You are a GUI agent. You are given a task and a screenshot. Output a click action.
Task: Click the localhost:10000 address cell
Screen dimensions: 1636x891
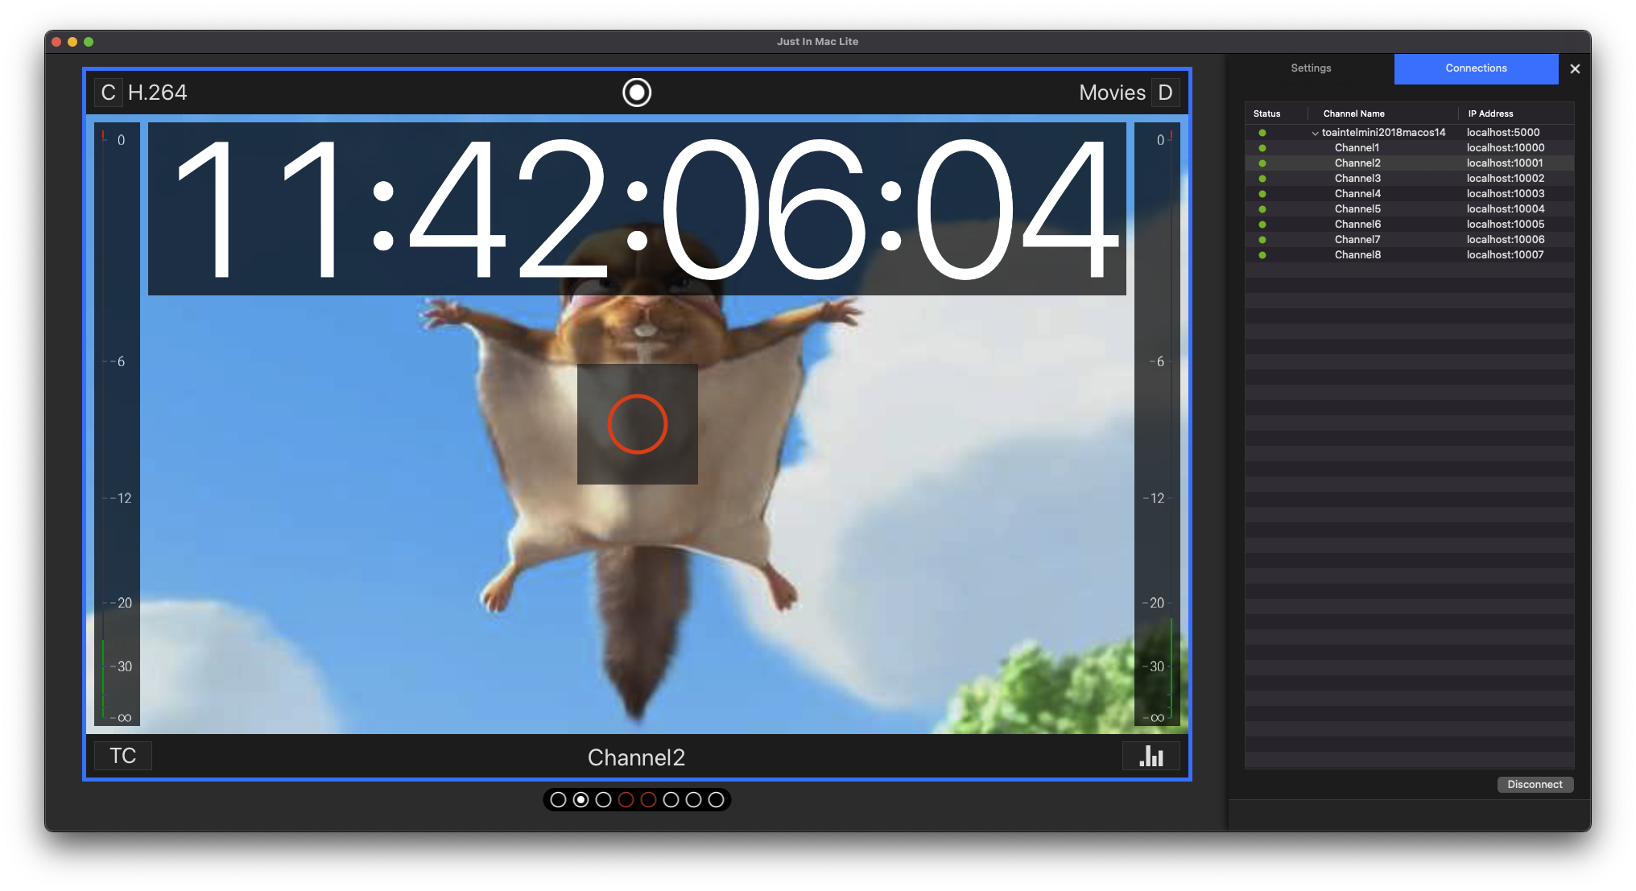point(1506,148)
